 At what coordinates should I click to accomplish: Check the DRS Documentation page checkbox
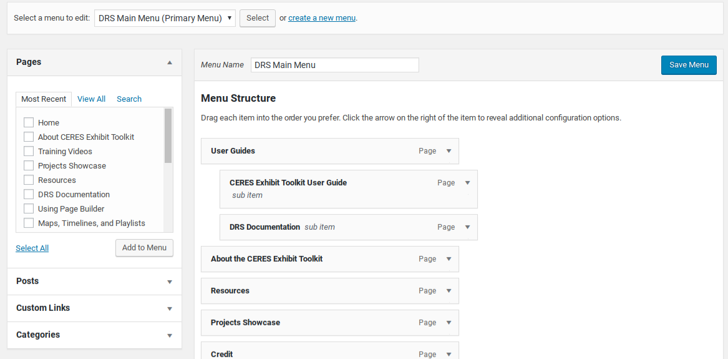tap(29, 195)
